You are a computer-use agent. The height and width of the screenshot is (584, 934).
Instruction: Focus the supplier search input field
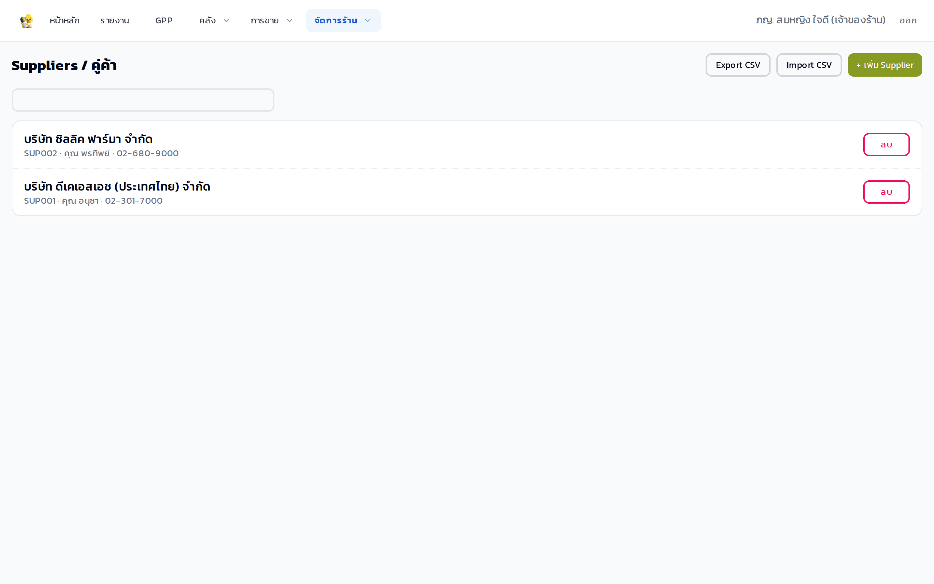[x=143, y=100]
